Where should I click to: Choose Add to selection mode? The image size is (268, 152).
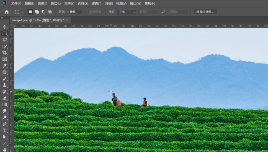click(x=37, y=12)
